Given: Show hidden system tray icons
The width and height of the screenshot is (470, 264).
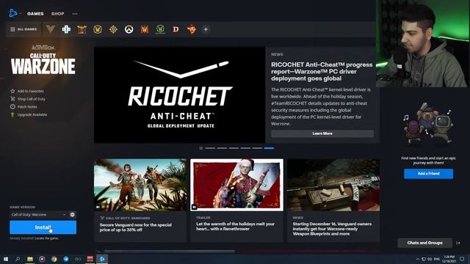Looking at the screenshot, I should click(417, 259).
